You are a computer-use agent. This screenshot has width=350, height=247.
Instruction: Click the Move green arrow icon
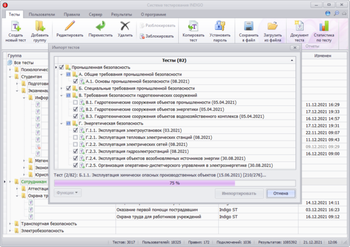click(x=101, y=26)
